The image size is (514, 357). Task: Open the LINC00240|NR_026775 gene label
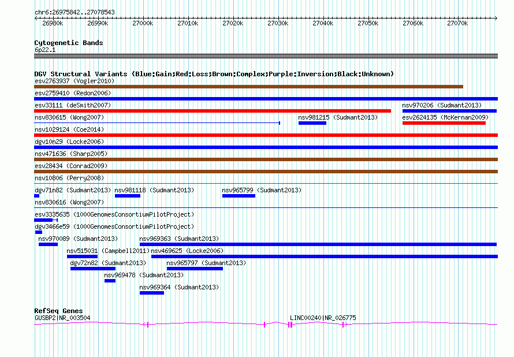[323, 318]
